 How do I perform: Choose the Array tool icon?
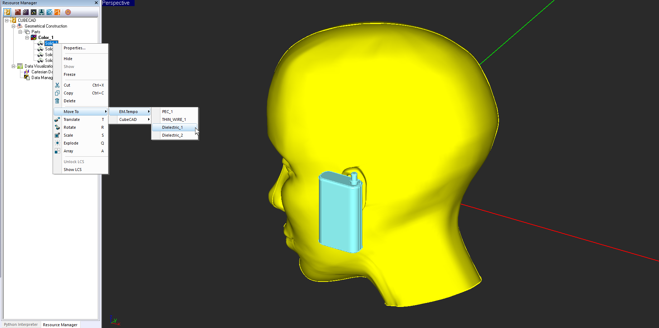click(x=57, y=151)
